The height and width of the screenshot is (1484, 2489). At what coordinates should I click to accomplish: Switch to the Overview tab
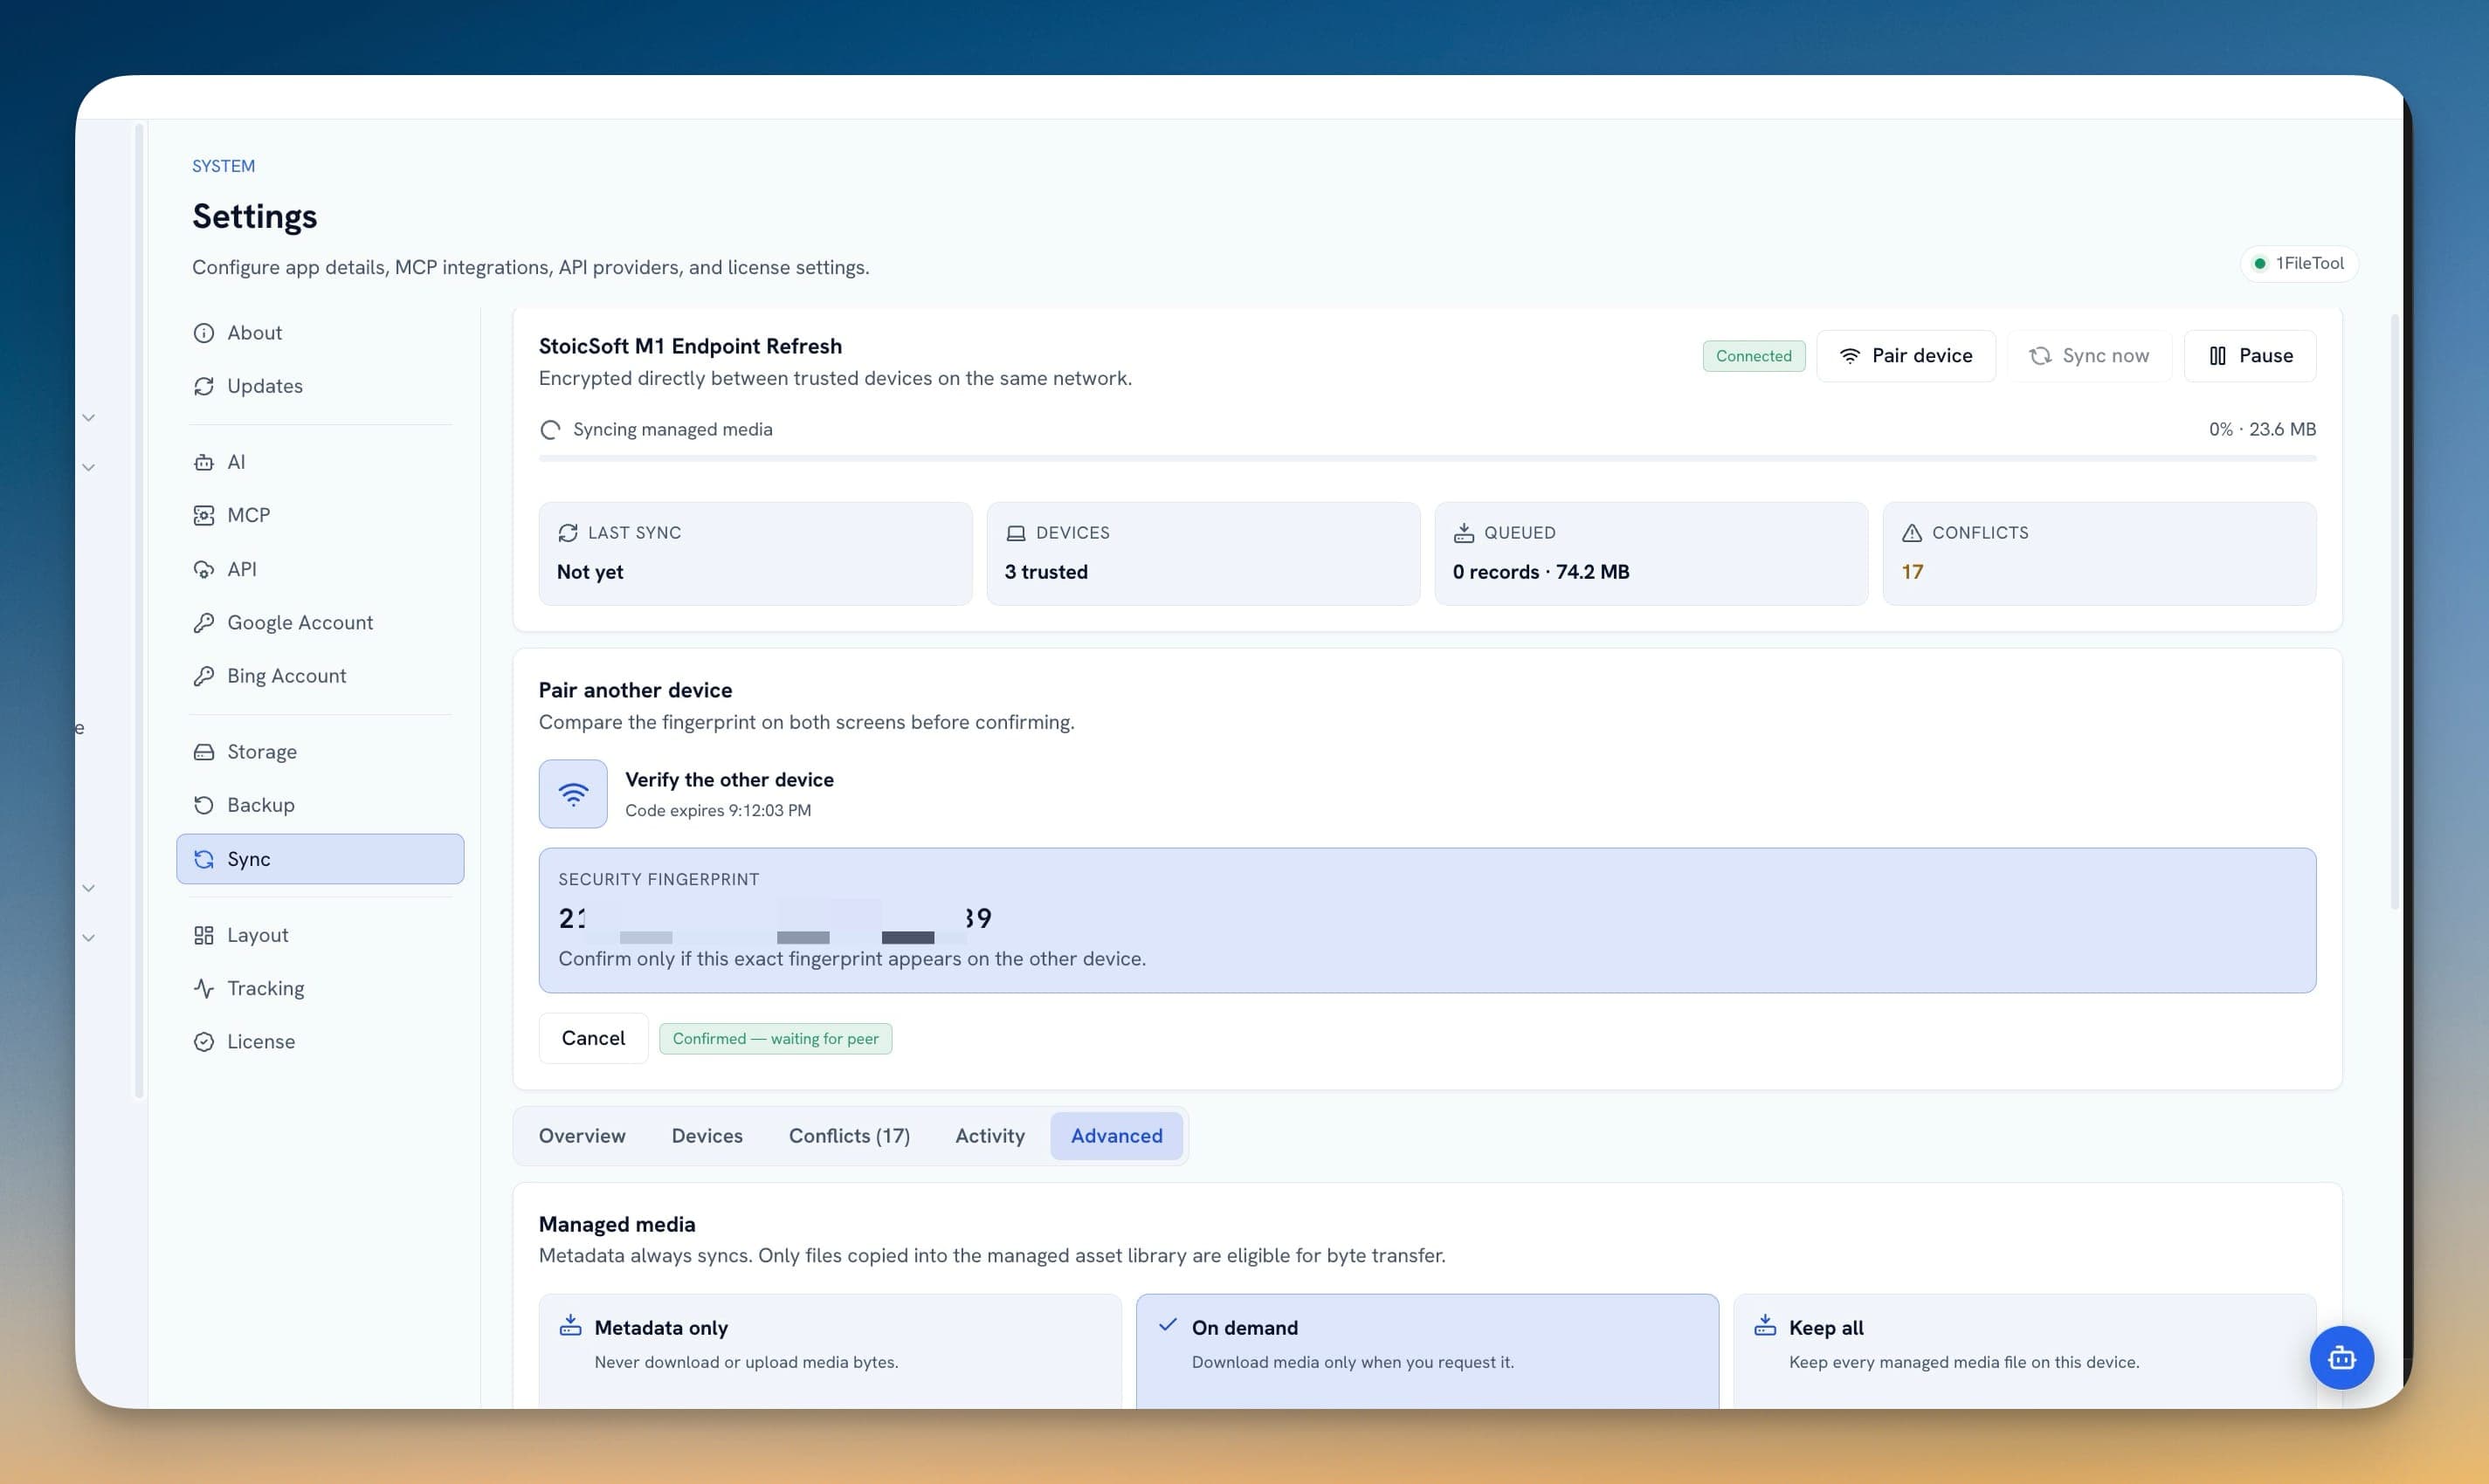click(x=583, y=1136)
